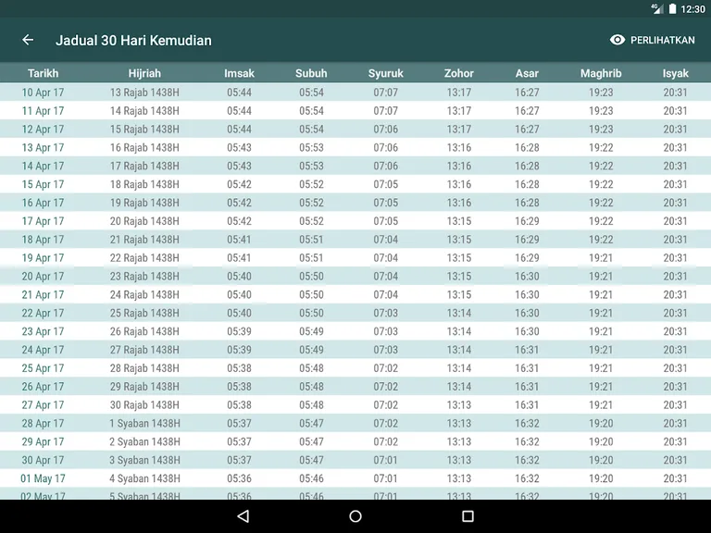711x533 pixels.
Task: Select the 13 Apr 17 date cell
Action: click(44, 148)
